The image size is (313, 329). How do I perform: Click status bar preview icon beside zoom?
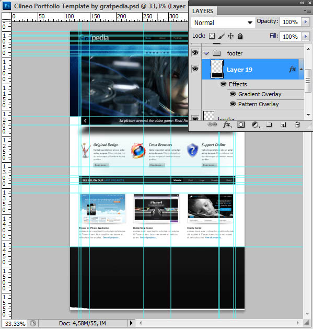(x=33, y=323)
